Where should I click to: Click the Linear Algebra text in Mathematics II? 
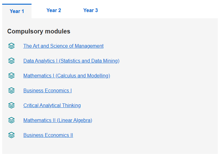tap(74, 120)
